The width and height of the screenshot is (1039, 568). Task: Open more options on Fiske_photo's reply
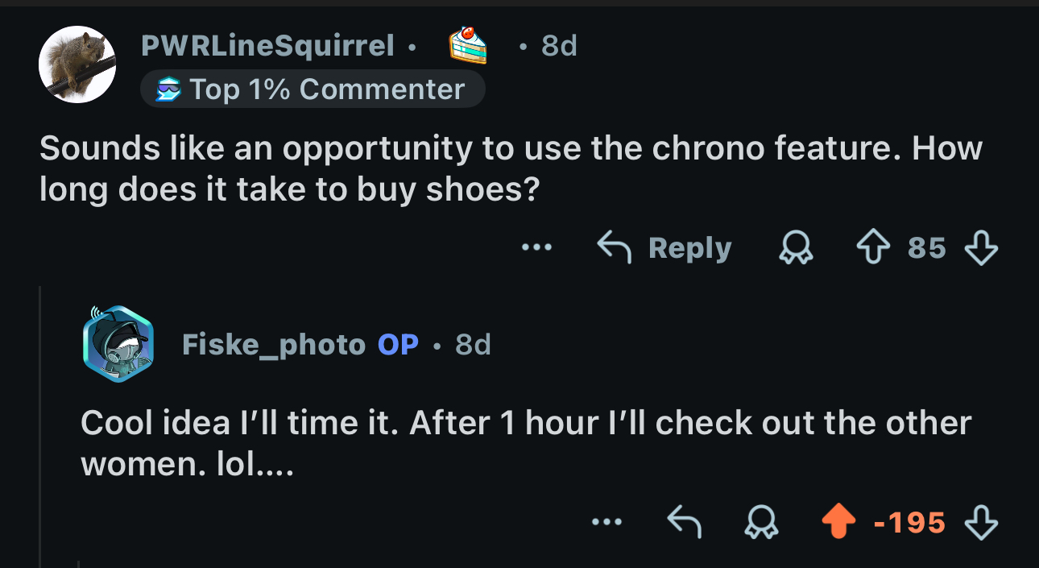(606, 523)
